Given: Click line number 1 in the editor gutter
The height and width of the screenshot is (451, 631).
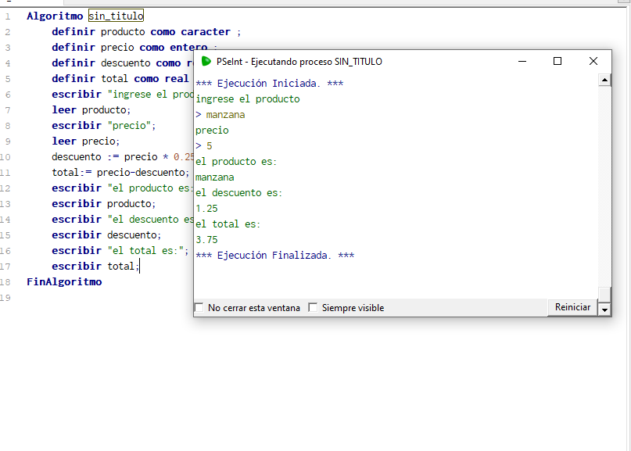Looking at the screenshot, I should pos(7,16).
